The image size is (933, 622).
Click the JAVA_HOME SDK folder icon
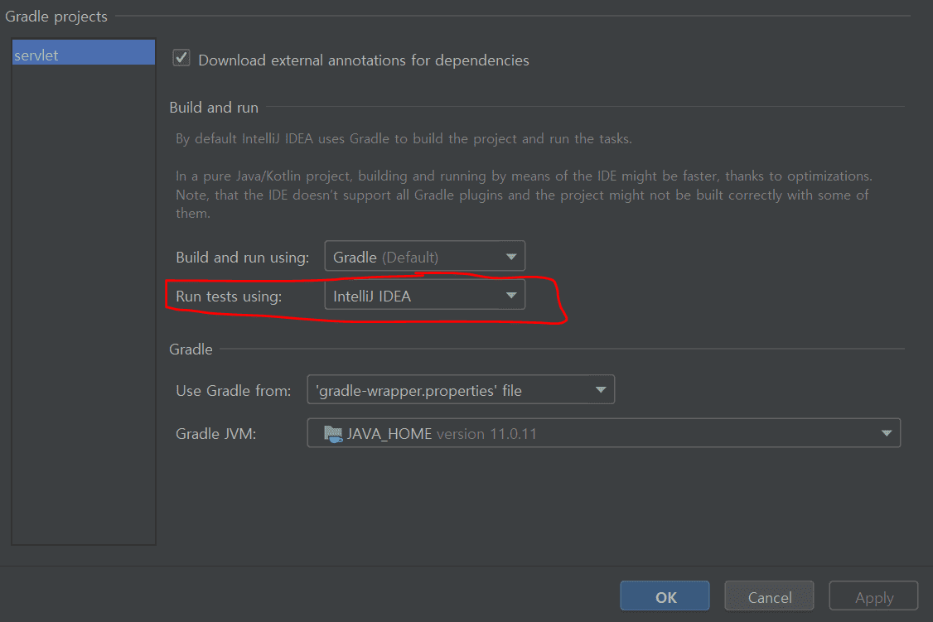click(333, 433)
